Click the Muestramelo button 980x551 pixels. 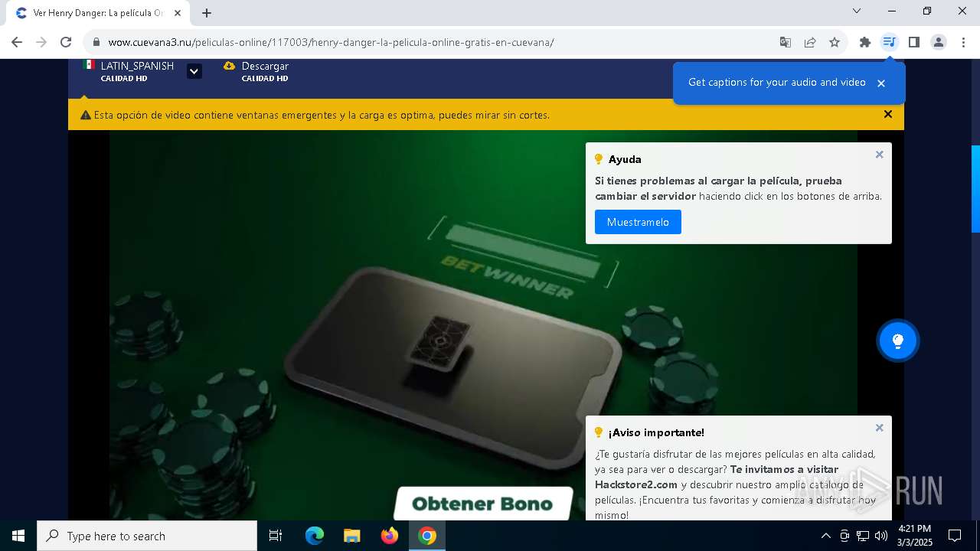pos(638,222)
